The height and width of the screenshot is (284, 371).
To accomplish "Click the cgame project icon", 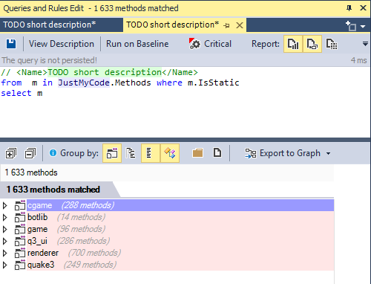I will [20, 205].
